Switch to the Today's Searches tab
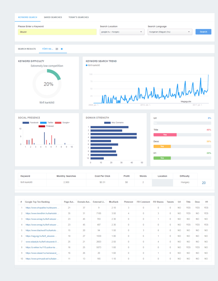This screenshot has height=281, width=218. (x=79, y=17)
